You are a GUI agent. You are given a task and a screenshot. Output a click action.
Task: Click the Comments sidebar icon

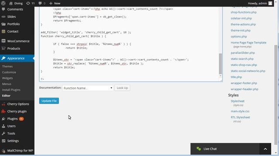(3, 9)
